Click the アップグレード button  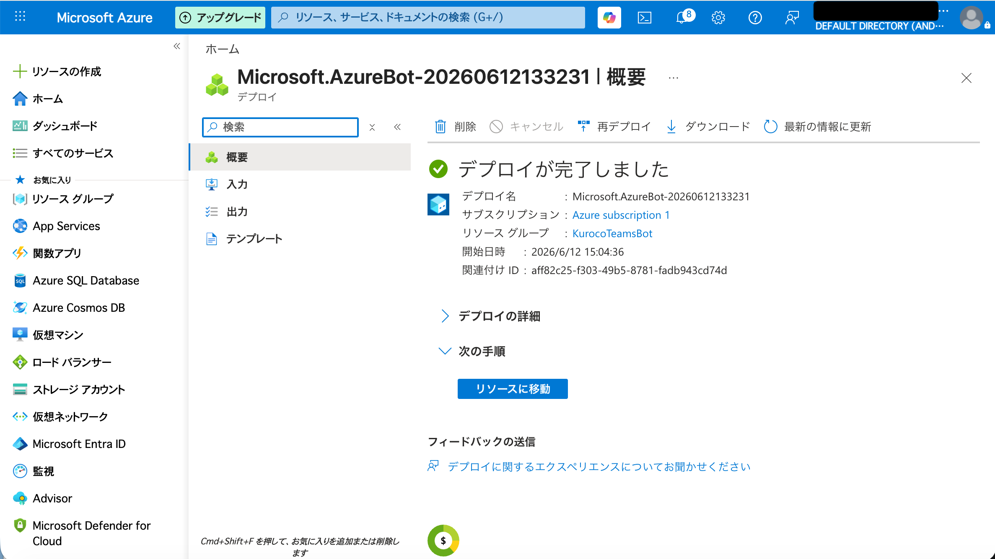220,18
